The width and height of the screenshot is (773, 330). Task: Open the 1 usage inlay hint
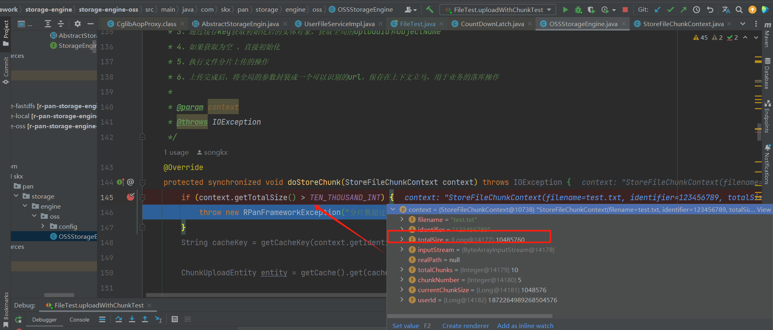tap(176, 152)
